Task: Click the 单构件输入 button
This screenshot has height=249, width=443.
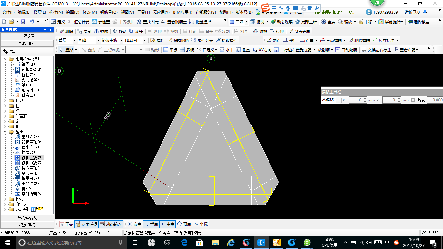Action: point(27,218)
